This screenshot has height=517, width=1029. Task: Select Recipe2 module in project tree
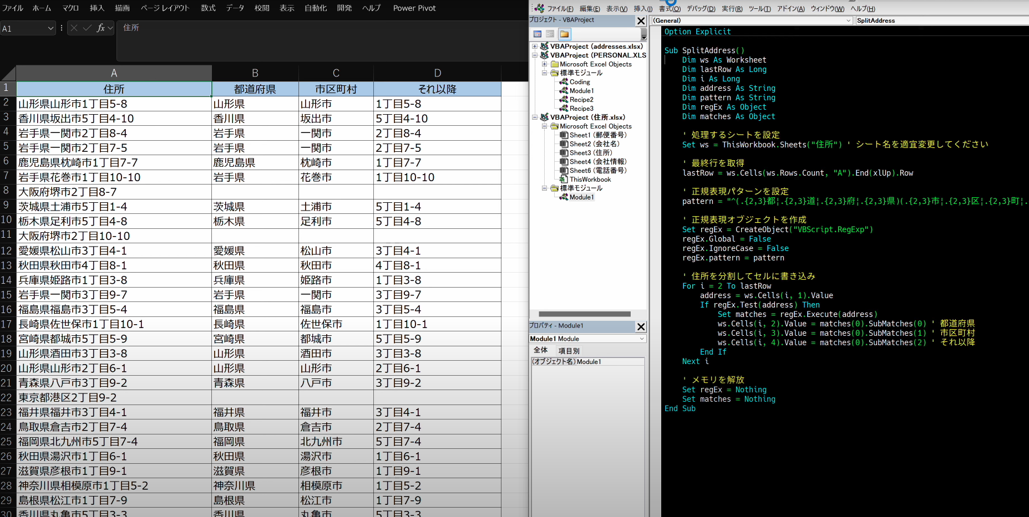(x=581, y=100)
